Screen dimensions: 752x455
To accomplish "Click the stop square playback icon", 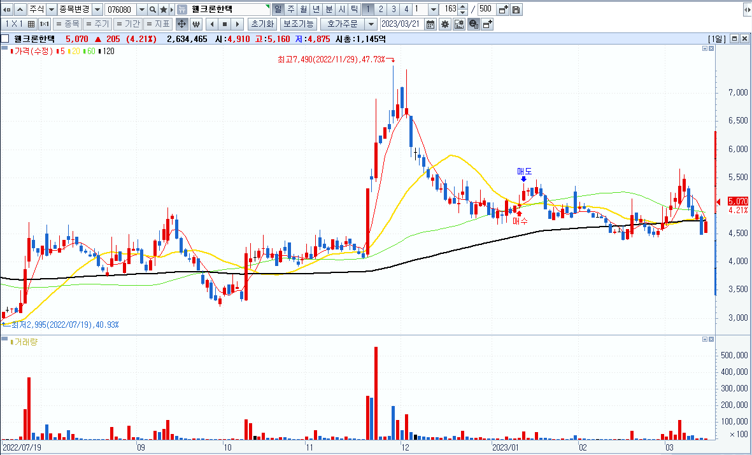I will click(x=225, y=24).
